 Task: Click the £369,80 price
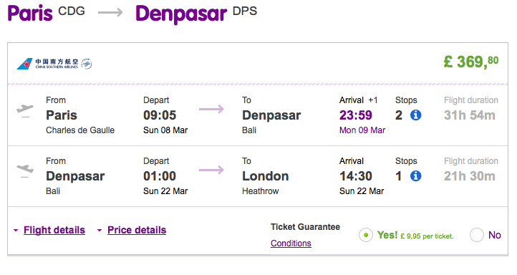471,62
